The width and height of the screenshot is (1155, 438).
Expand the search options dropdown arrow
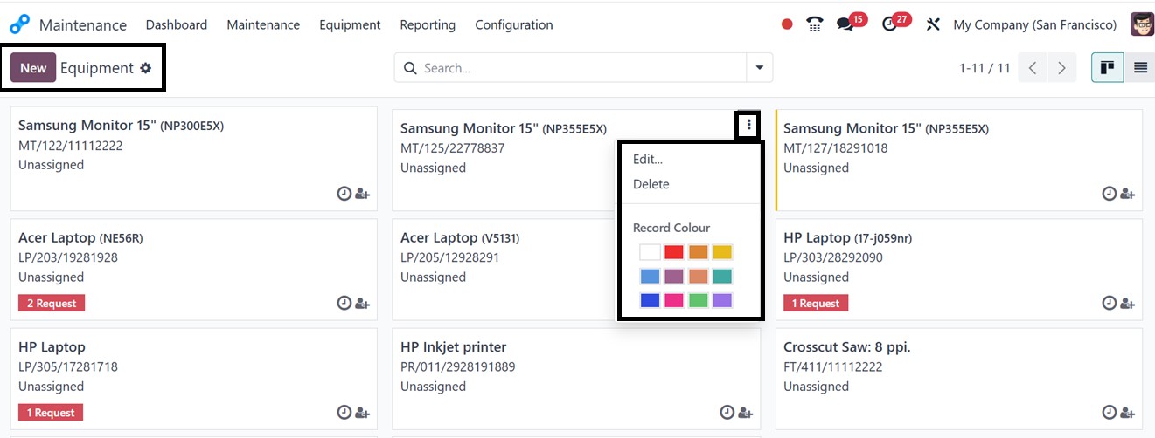click(759, 68)
